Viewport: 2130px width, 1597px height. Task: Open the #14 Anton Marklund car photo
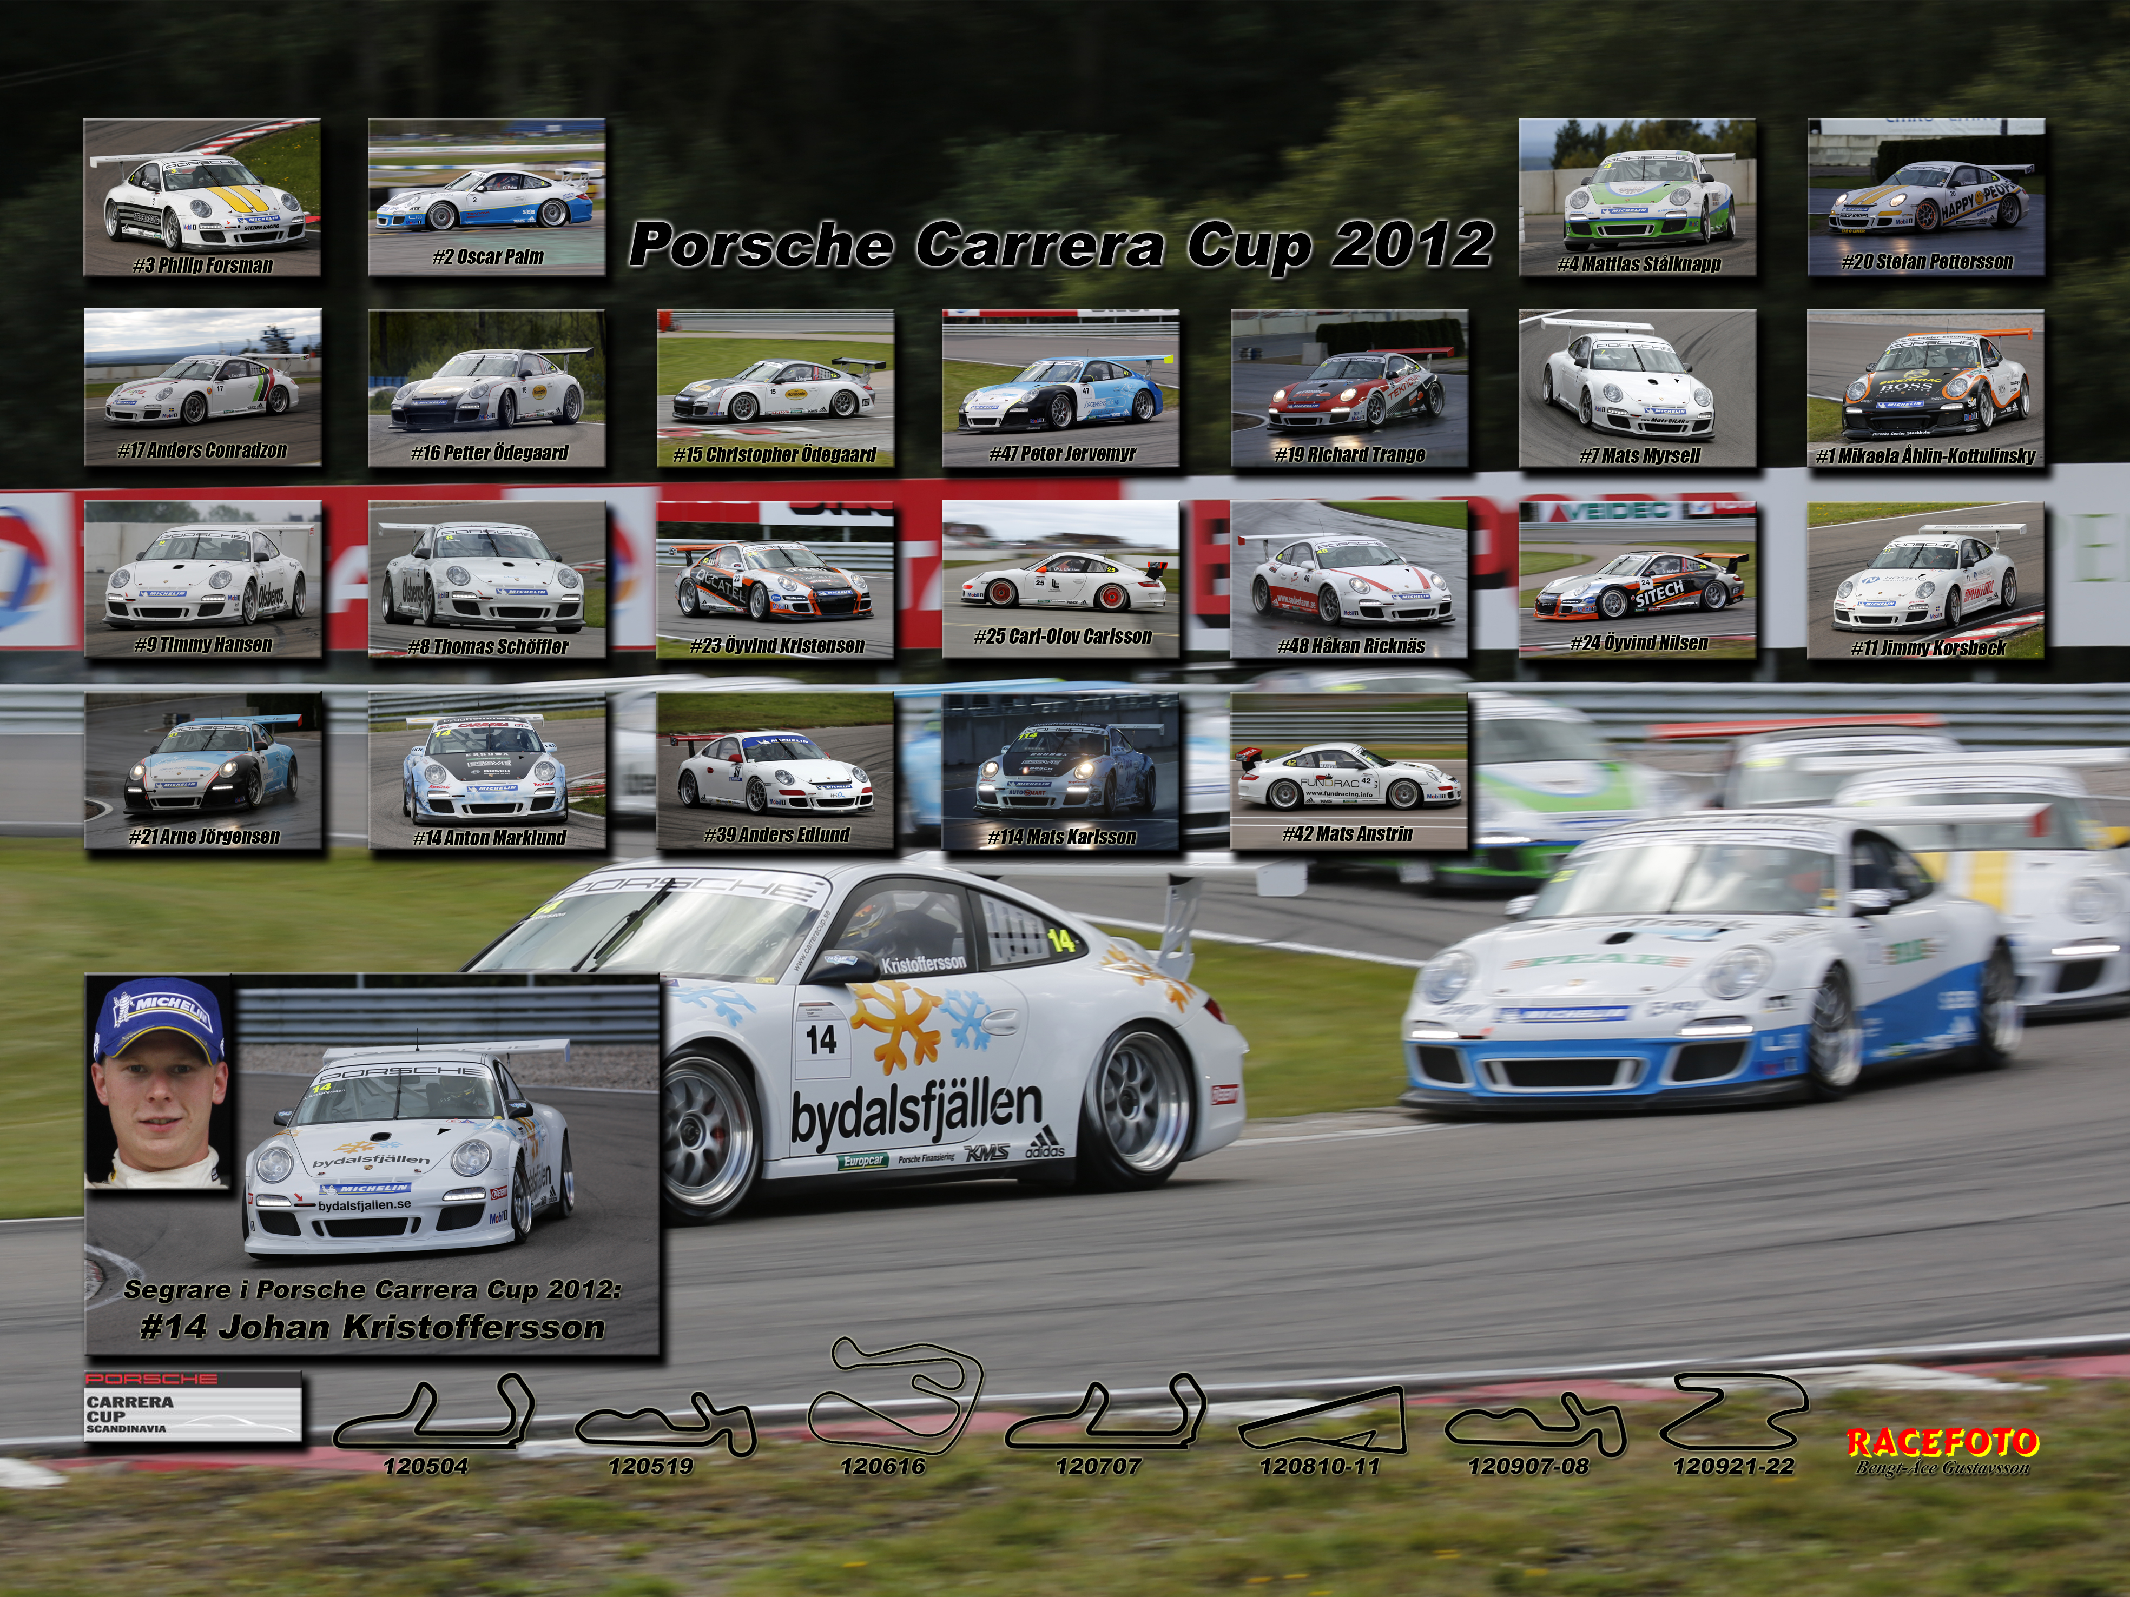tap(486, 771)
